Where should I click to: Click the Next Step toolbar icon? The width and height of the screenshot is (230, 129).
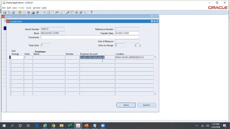tap(24, 13)
